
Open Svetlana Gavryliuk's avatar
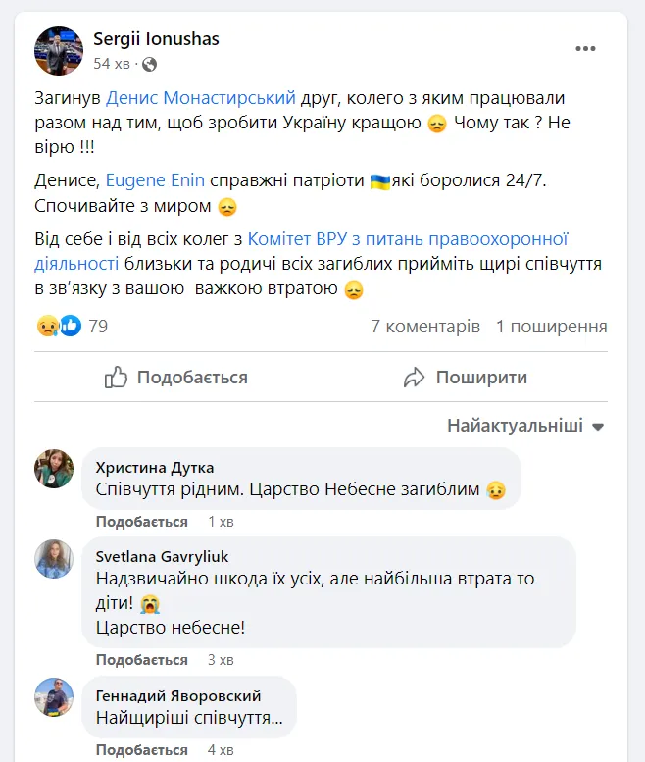click(x=55, y=558)
